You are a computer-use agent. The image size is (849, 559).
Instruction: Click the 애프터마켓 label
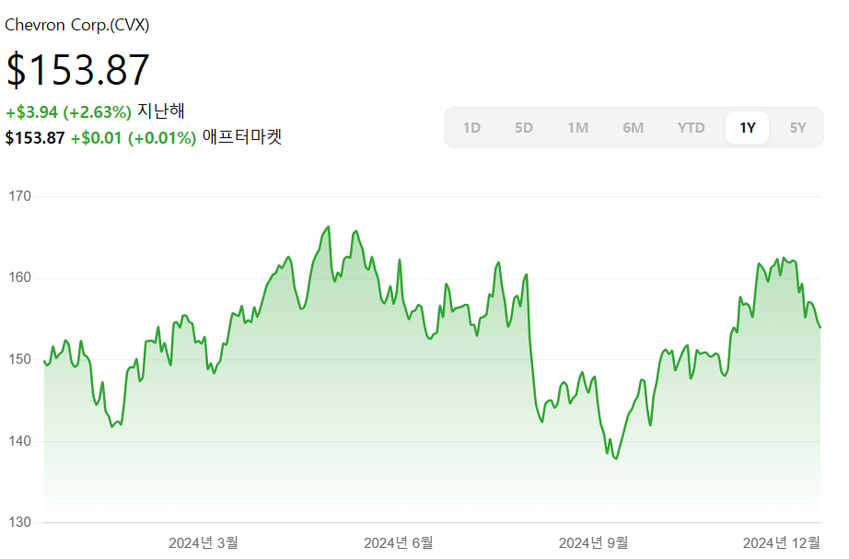(242, 136)
